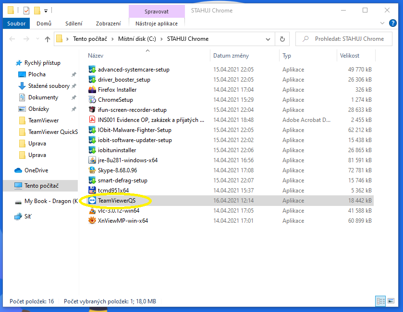Switch to details view icon in status bar
The image size is (403, 312).
pos(380,301)
